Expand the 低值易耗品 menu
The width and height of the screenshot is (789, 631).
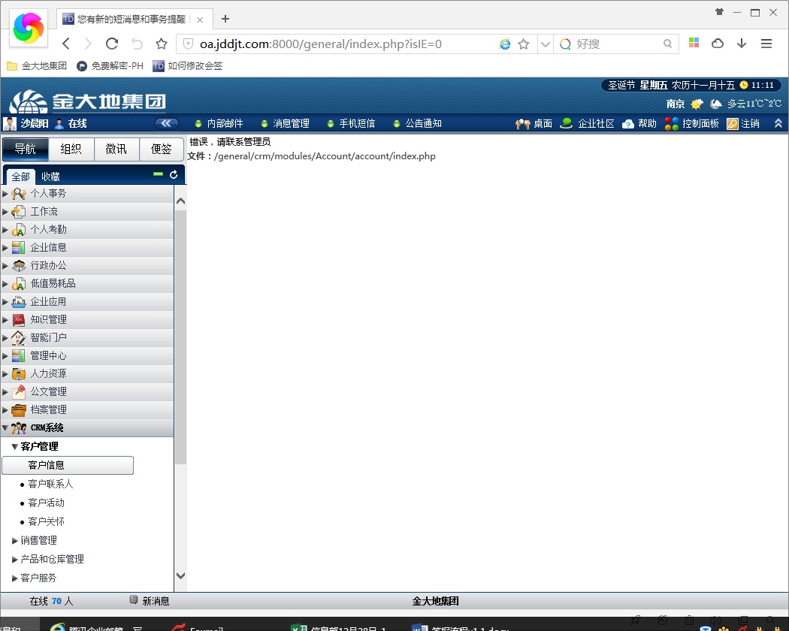[88, 284]
